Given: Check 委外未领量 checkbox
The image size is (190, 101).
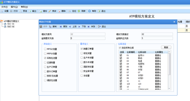Looking at the screenshot, I should [x=82, y=62].
